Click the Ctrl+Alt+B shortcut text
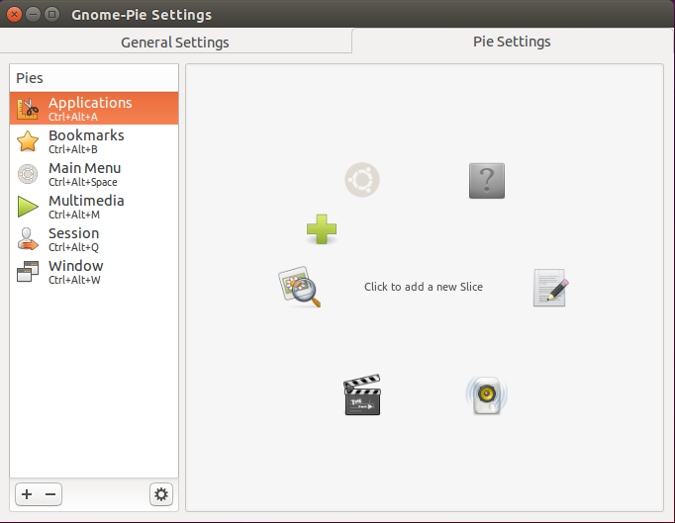This screenshot has width=675, height=523. click(x=73, y=149)
